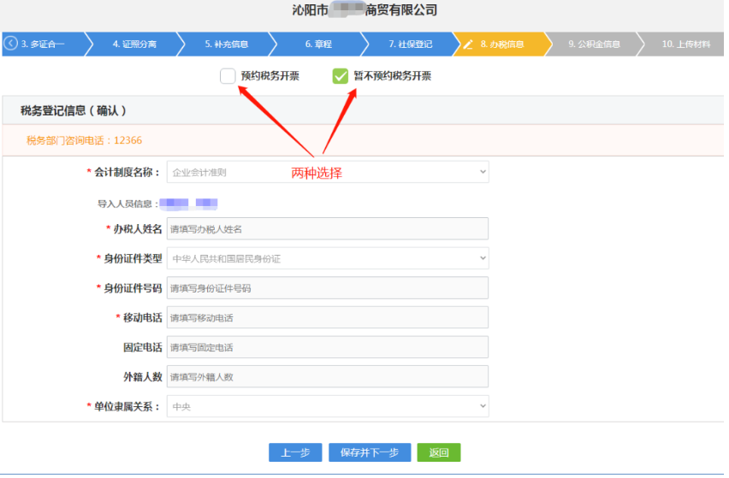Image resolution: width=729 pixels, height=478 pixels.
Task: Click the green 返回 button
Action: pyautogui.click(x=439, y=452)
